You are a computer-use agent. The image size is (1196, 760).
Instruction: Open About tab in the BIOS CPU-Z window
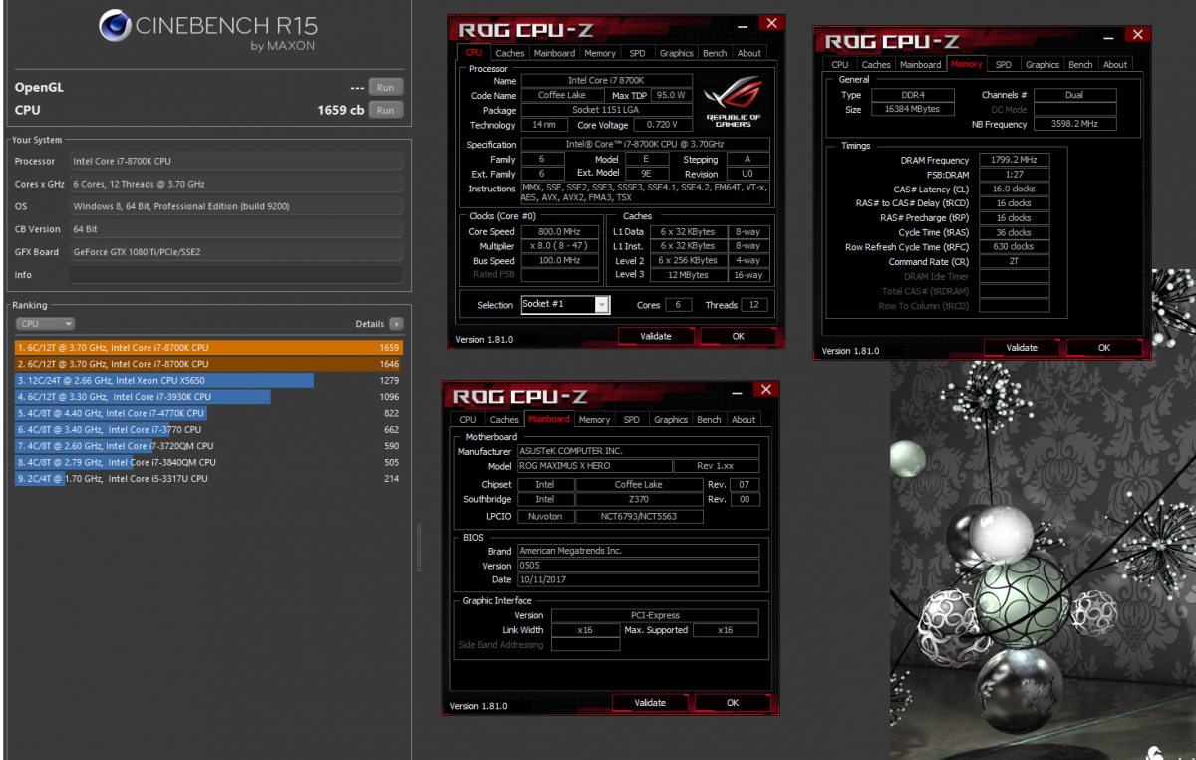[744, 420]
